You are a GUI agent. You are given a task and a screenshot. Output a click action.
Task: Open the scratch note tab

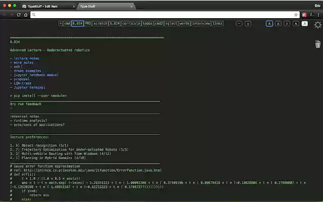tap(100, 24)
